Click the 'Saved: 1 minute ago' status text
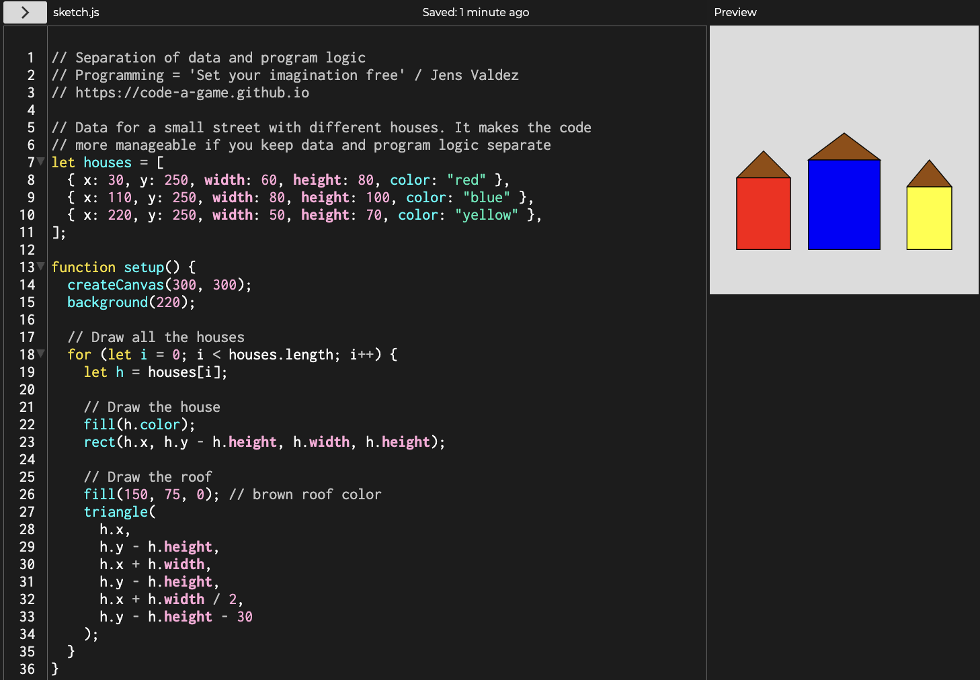 click(x=476, y=12)
